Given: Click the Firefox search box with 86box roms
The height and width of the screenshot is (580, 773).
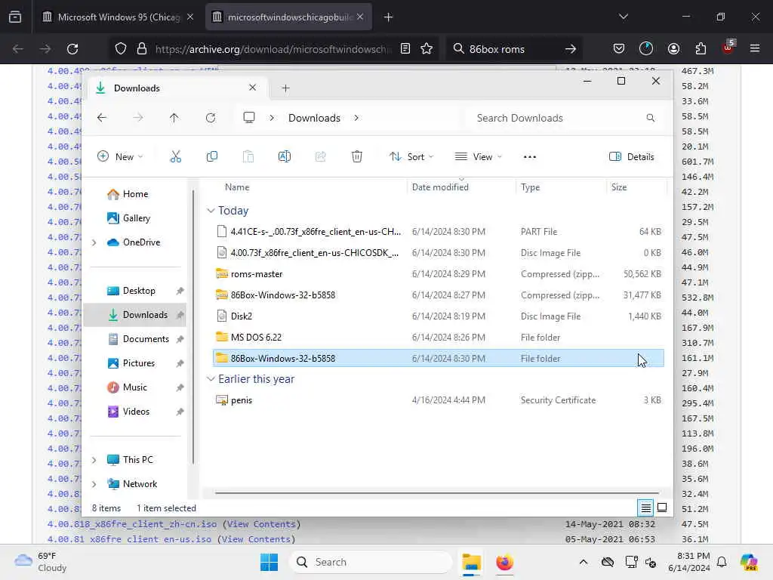Looking at the screenshot, I should click(x=513, y=49).
